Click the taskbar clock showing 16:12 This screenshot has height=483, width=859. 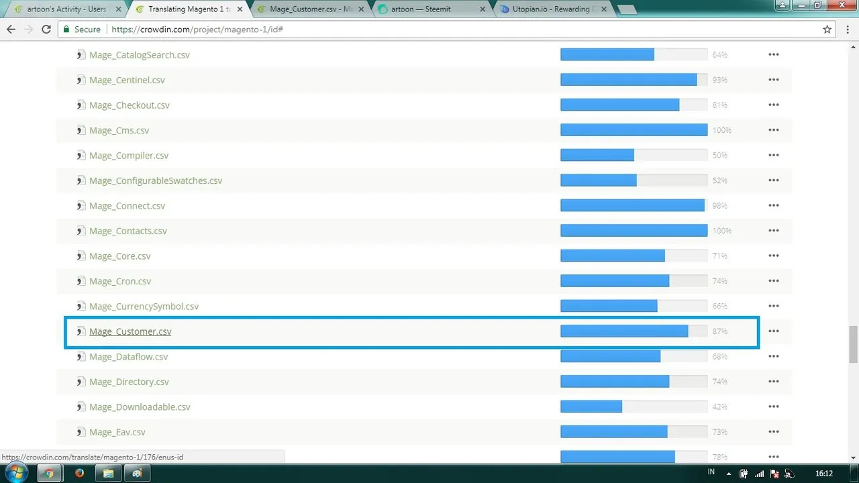[x=823, y=474]
